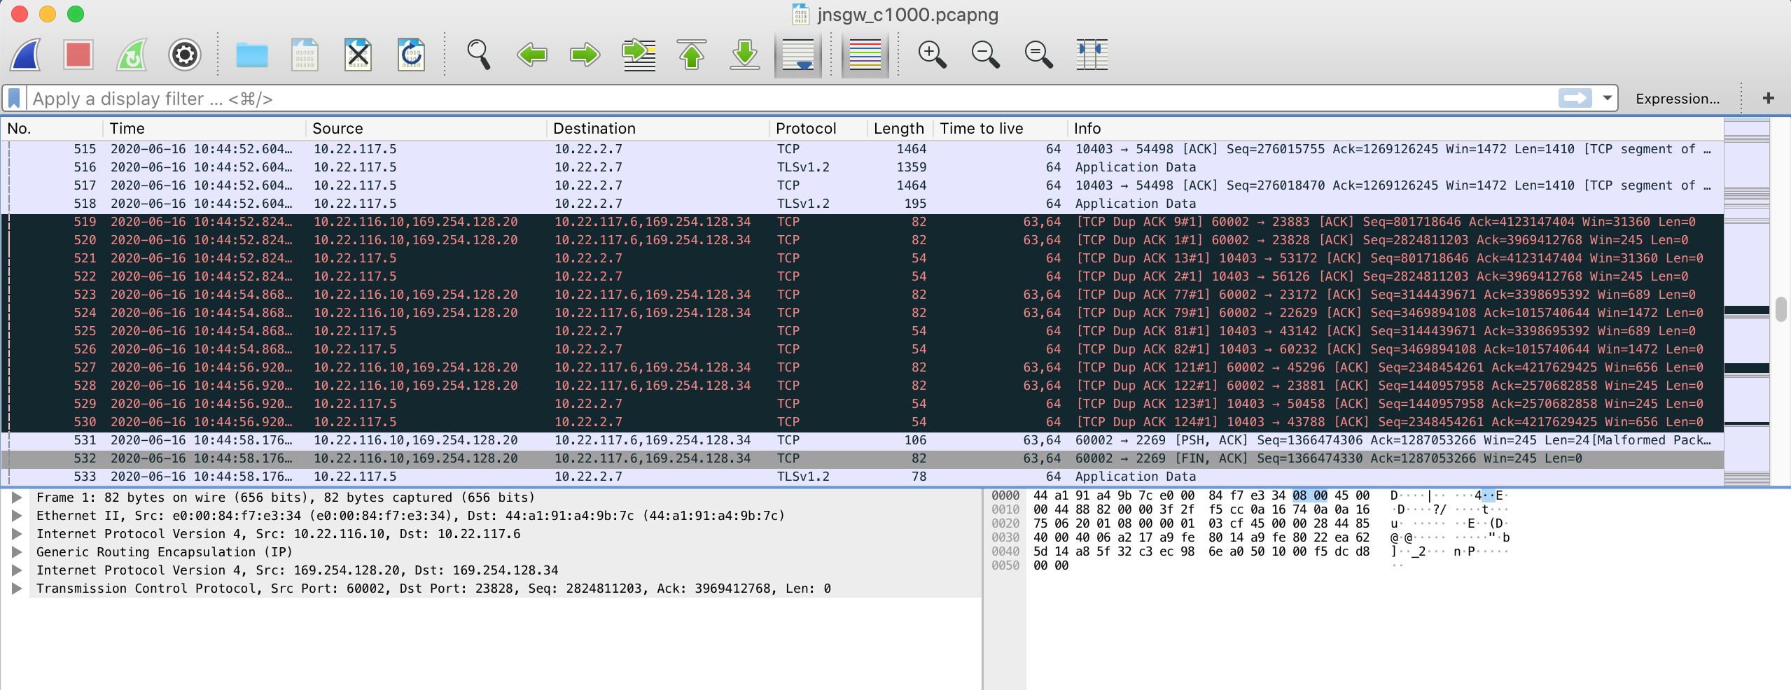The image size is (1791, 690).
Task: Open capture options with the gear icon
Action: pos(184,55)
